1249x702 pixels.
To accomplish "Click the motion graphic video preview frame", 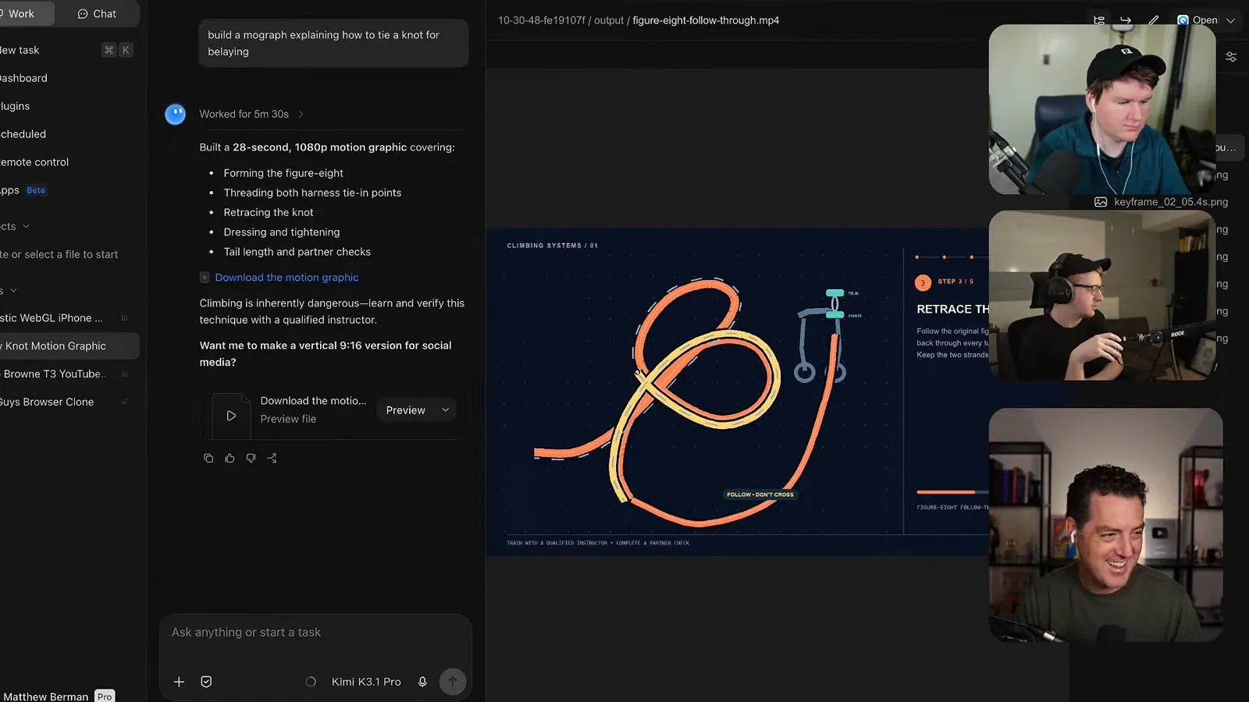I will tap(738, 392).
